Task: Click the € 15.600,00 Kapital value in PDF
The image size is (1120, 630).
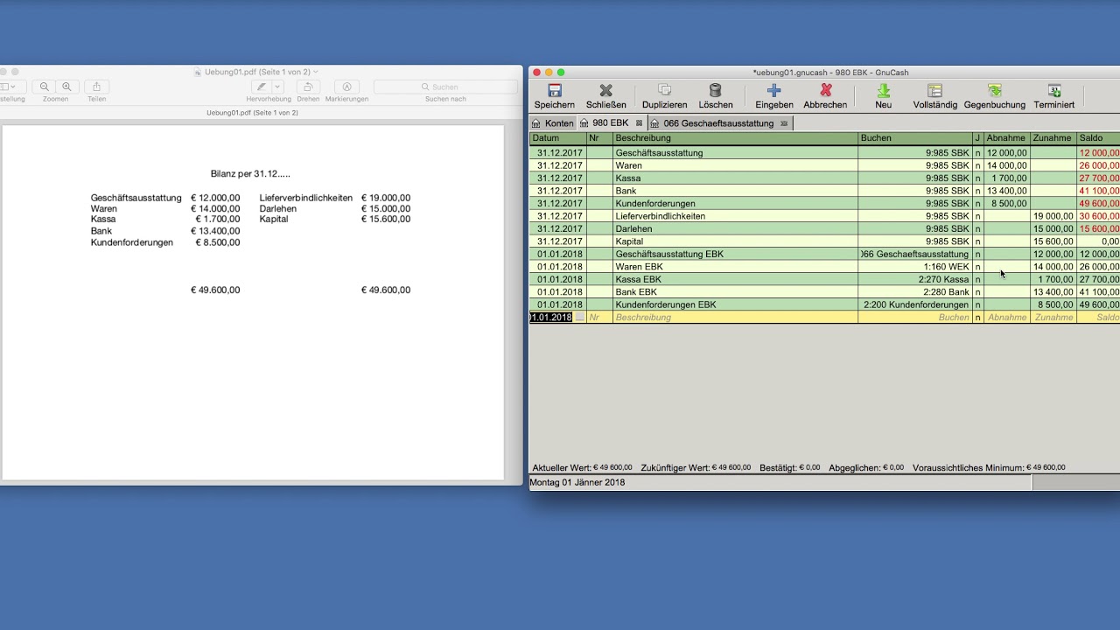Action: click(386, 219)
